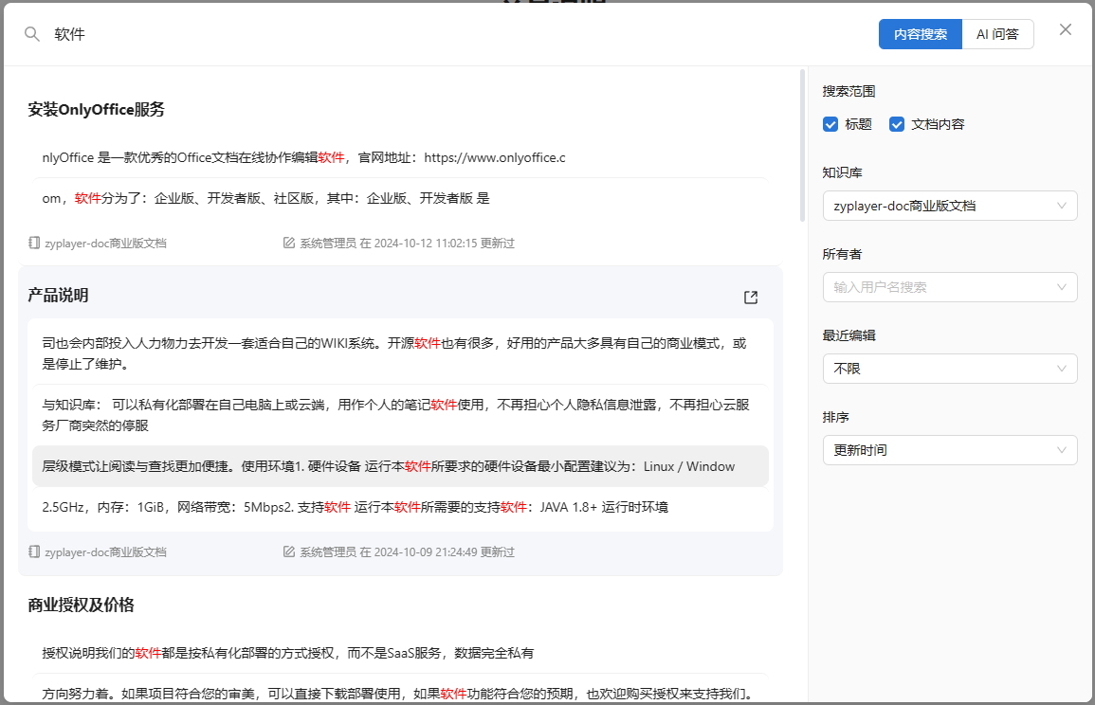The height and width of the screenshot is (705, 1095).
Task: Select snippet starting with 与知识库： 可以私有化部署
Action: click(400, 415)
